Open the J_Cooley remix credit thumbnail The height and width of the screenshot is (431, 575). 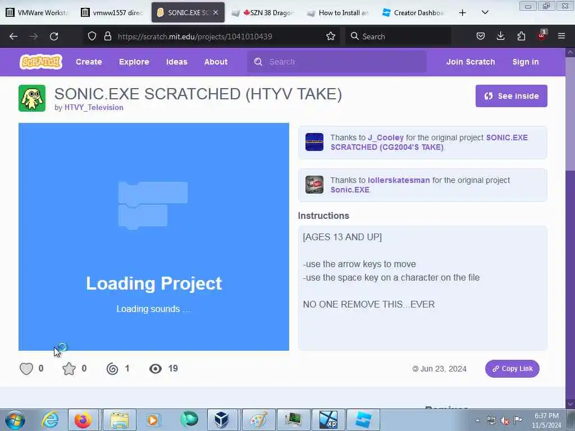(x=314, y=142)
